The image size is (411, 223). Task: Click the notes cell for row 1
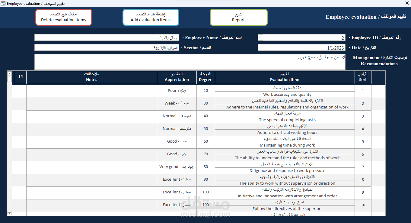coord(92,91)
